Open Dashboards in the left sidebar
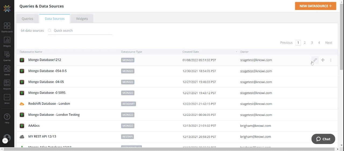The width and height of the screenshot is (344, 151). 7,27
